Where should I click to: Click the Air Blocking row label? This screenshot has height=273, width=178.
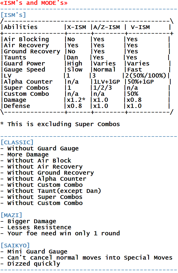coord(27,39)
